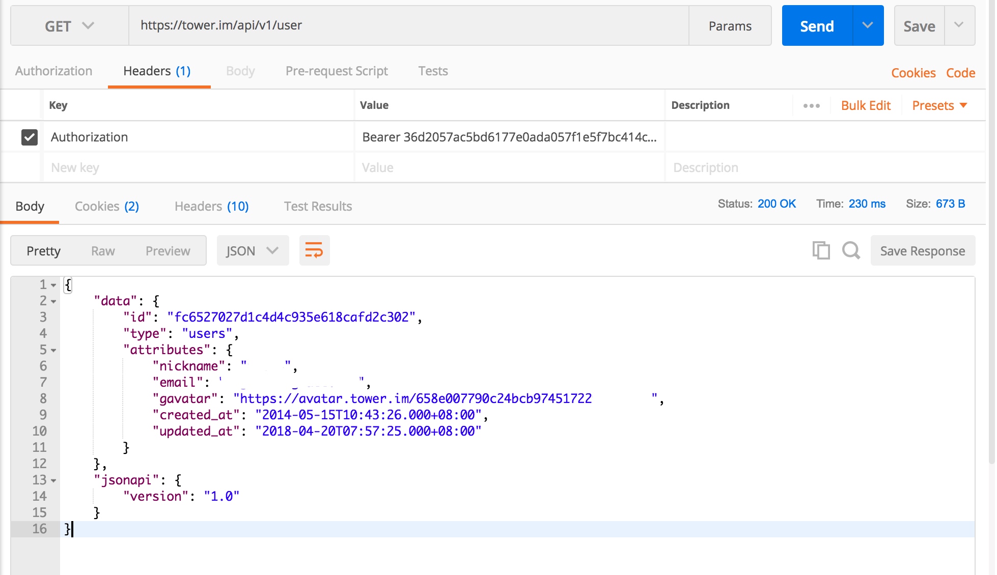997x575 pixels.
Task: Switch response view to Raw mode
Action: (103, 250)
